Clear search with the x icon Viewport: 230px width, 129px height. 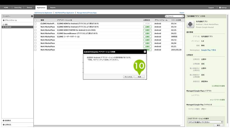(182, 16)
